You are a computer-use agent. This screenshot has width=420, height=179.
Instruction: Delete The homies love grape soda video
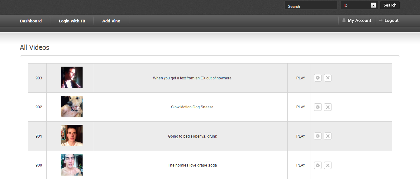[x=327, y=165]
